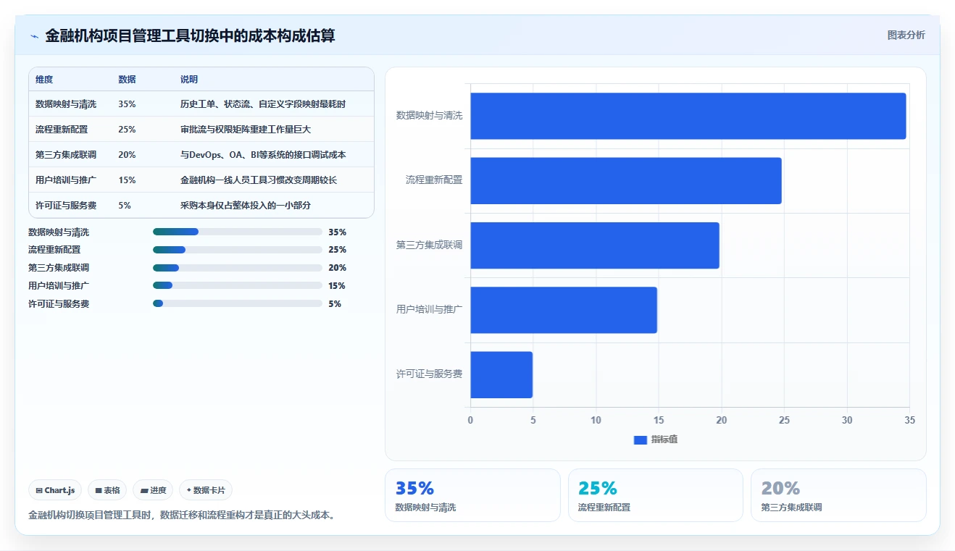Click the 第三方集成联调 progress bar

(238, 268)
